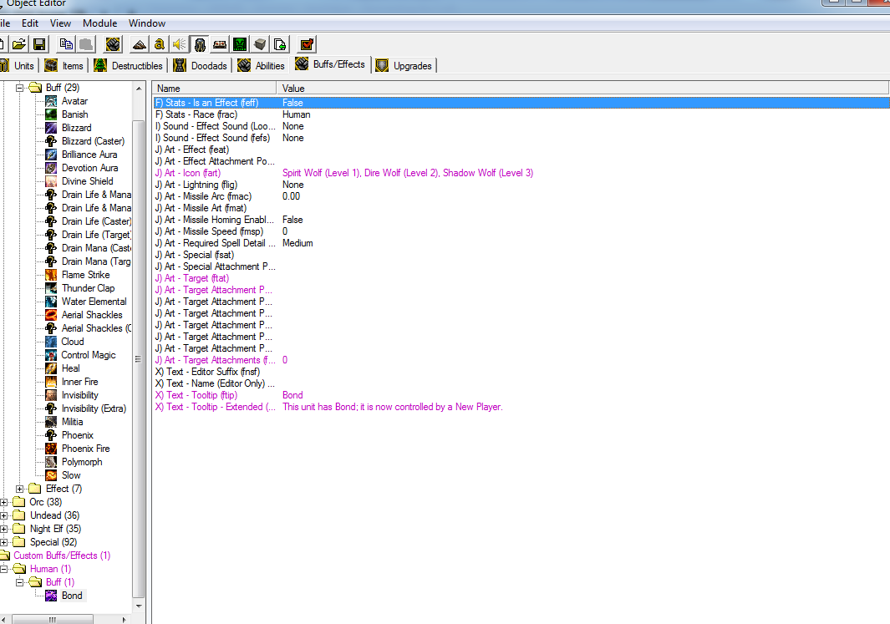Collapse the Buff (29) folder
Image resolution: width=890 pixels, height=624 pixels.
[20, 88]
